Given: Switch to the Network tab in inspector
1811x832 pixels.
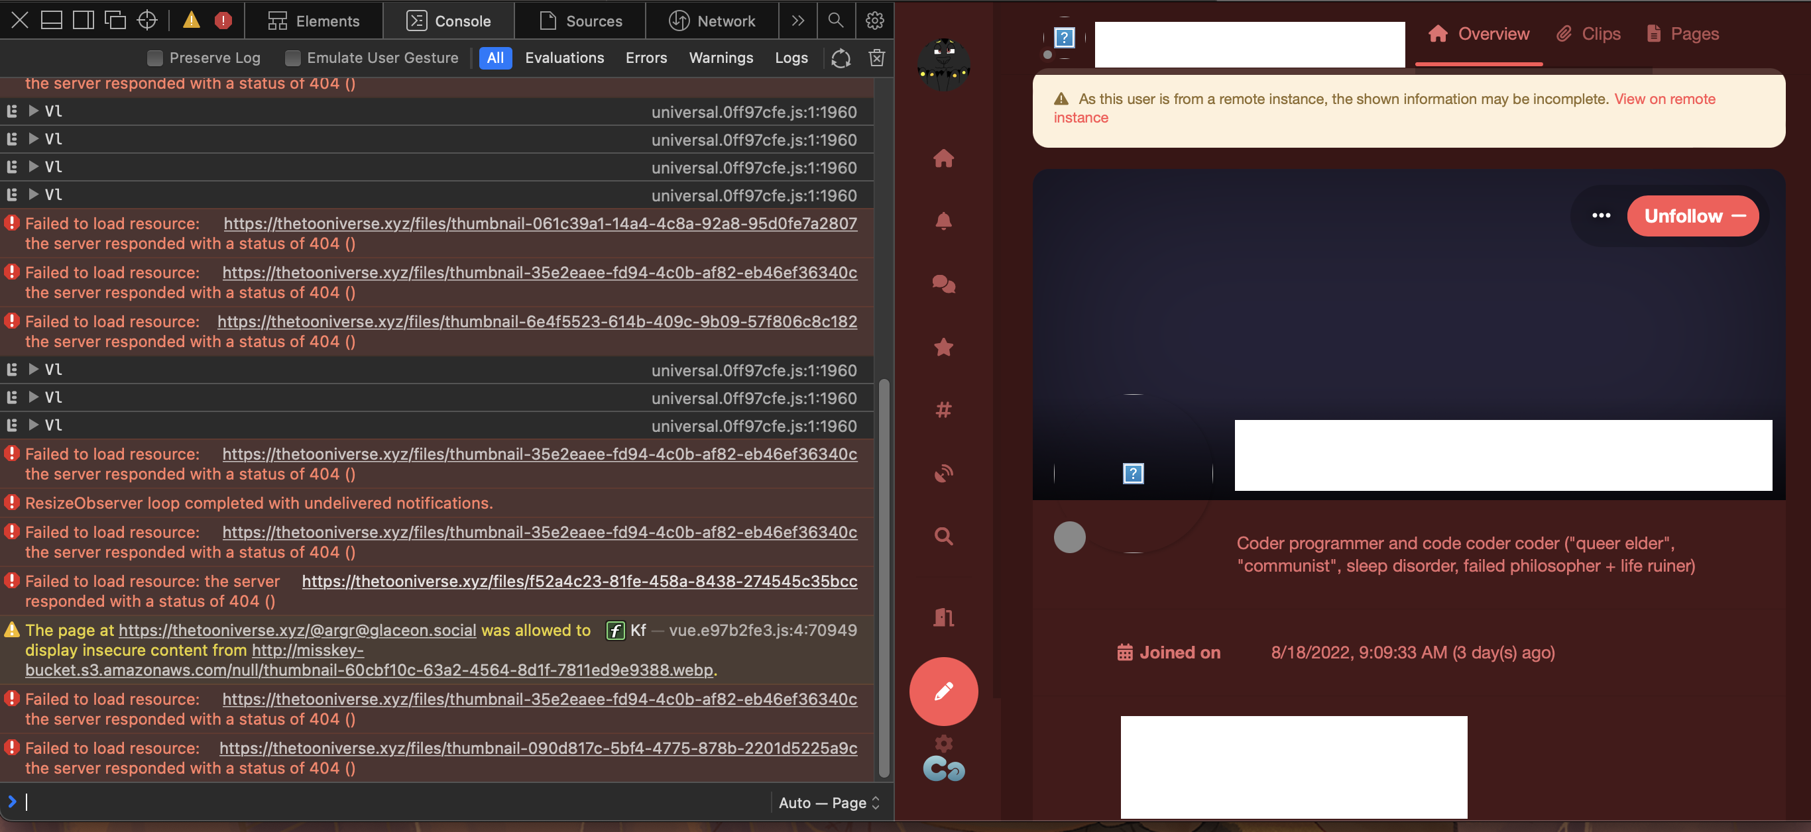Looking at the screenshot, I should 712,21.
